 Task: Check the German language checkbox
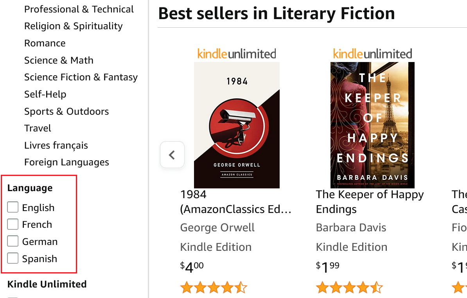13,241
